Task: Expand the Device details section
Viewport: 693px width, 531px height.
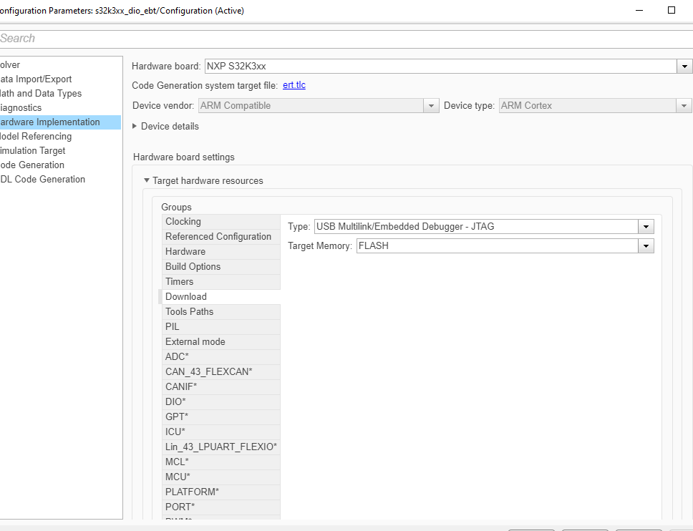Action: point(135,126)
